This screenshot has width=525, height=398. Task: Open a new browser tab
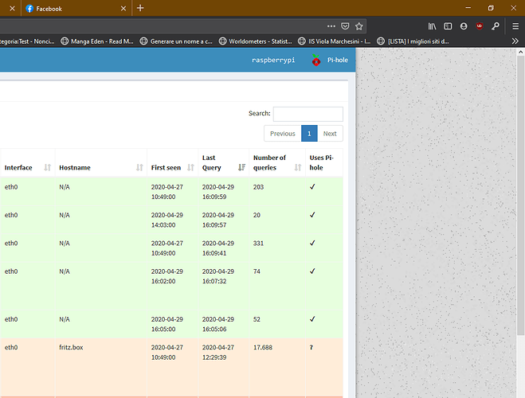click(140, 8)
